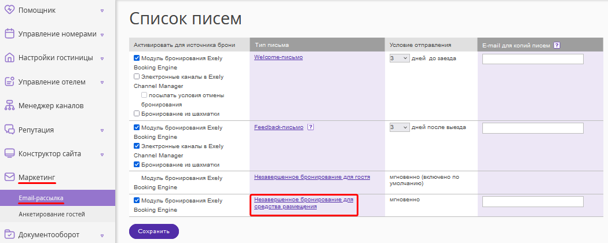This screenshot has width=608, height=243.
Task: Expand the Документооборот menu arrow
Action: (102, 235)
